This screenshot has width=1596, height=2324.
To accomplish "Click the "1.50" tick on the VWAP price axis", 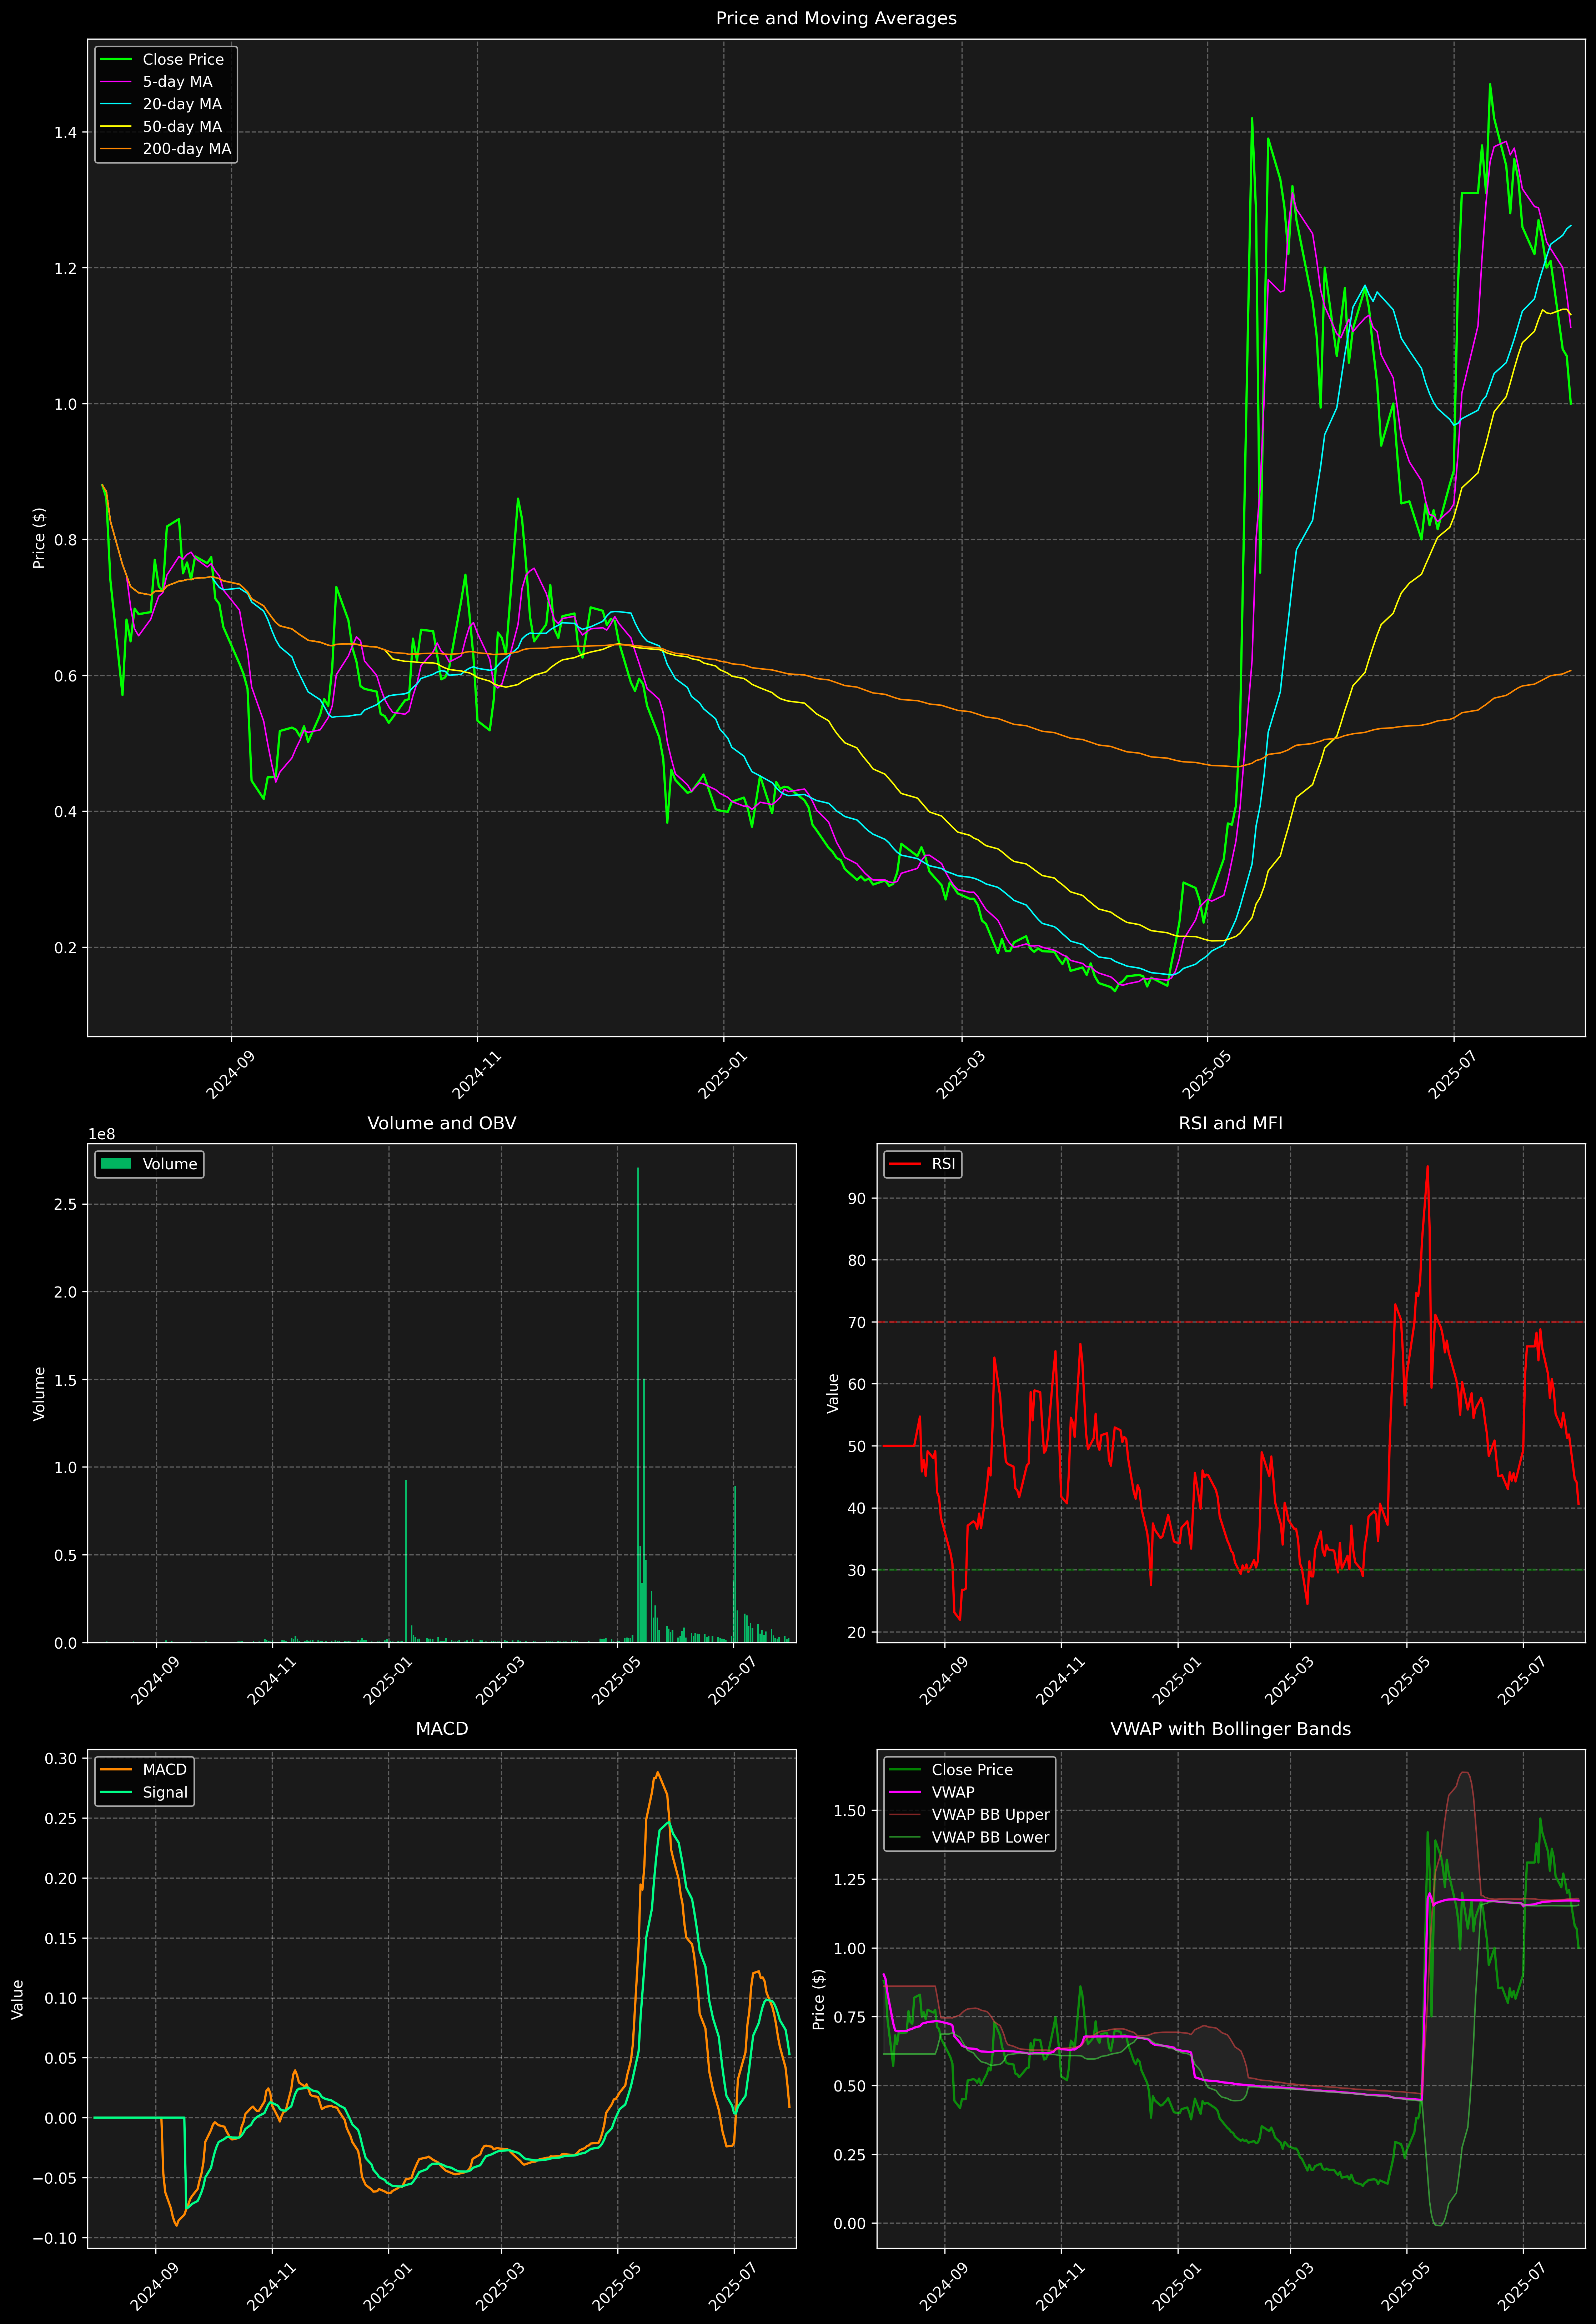I will (x=850, y=1811).
